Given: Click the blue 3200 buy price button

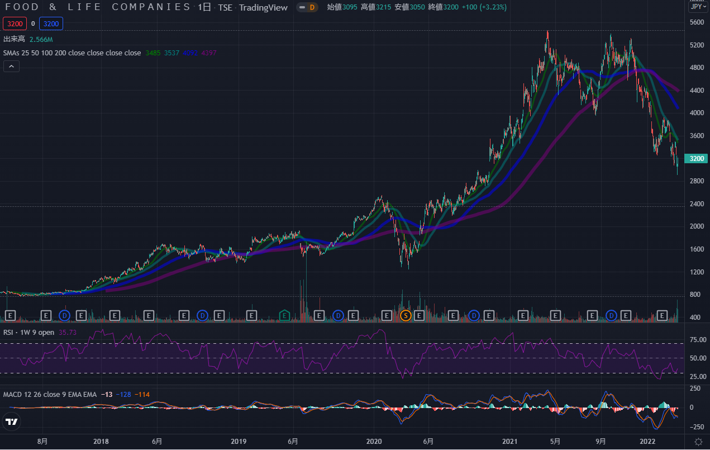Looking at the screenshot, I should (x=51, y=23).
